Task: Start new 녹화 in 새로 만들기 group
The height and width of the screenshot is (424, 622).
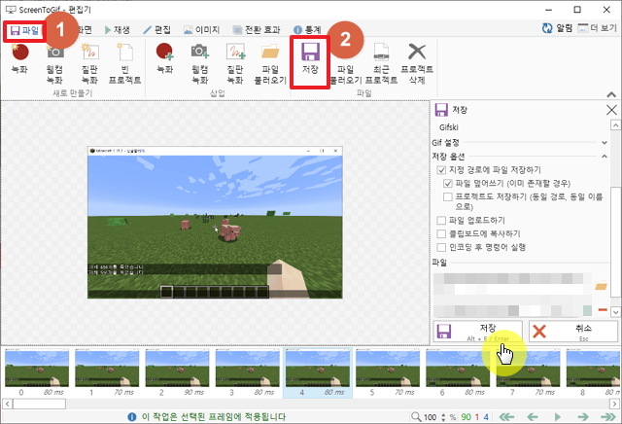Action: 19,58
